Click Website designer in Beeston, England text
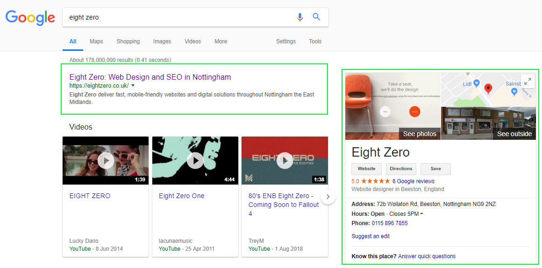The height and width of the screenshot is (268, 542). click(398, 189)
